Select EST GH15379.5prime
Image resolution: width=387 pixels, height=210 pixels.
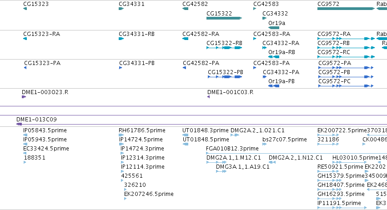click(x=341, y=176)
